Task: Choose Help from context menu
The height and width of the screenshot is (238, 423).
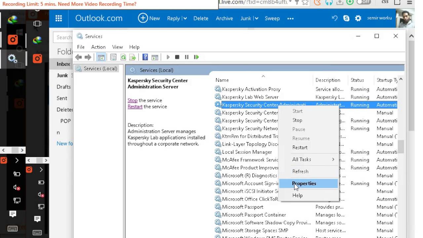Action: [x=309, y=195]
